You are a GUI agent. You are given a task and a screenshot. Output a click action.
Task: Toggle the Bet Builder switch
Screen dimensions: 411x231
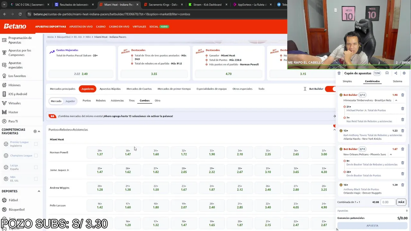click(x=330, y=89)
